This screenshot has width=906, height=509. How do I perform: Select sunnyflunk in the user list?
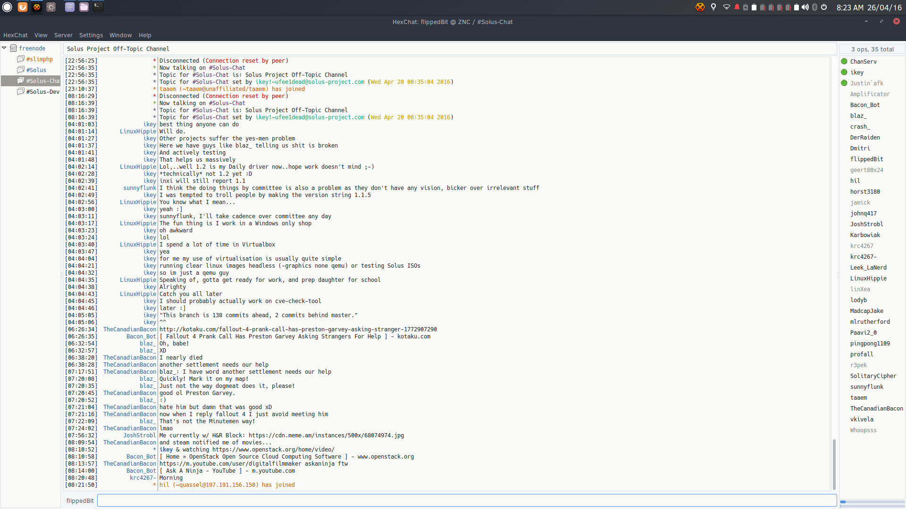click(867, 386)
